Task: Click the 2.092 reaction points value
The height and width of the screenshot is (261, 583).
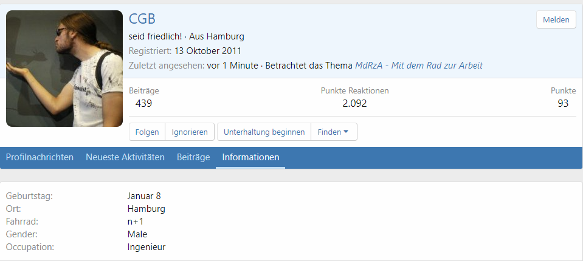Action: point(354,103)
